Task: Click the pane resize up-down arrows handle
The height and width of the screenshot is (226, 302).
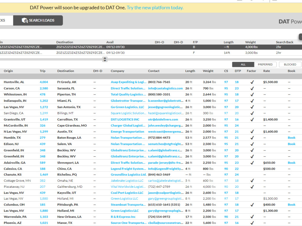Action: tap(105, 59)
